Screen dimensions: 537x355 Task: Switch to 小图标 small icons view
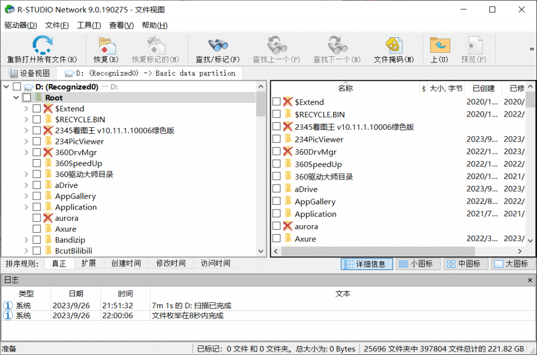tap(418, 264)
